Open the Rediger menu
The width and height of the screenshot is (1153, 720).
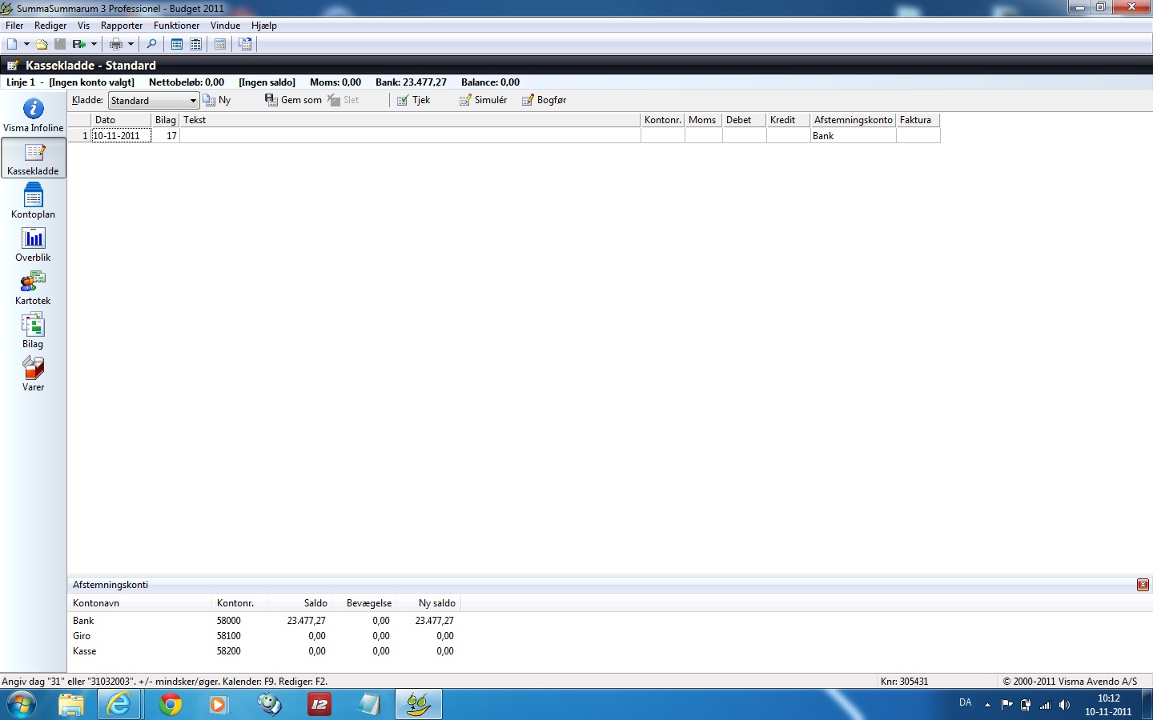click(x=50, y=26)
